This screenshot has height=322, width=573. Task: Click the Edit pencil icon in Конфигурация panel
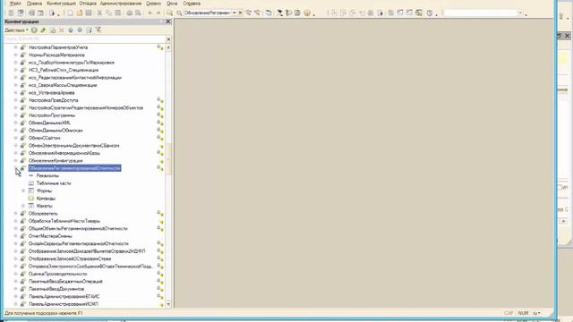click(43, 30)
